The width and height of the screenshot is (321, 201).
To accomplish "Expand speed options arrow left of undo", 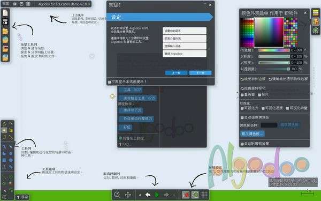I will pos(140,195).
